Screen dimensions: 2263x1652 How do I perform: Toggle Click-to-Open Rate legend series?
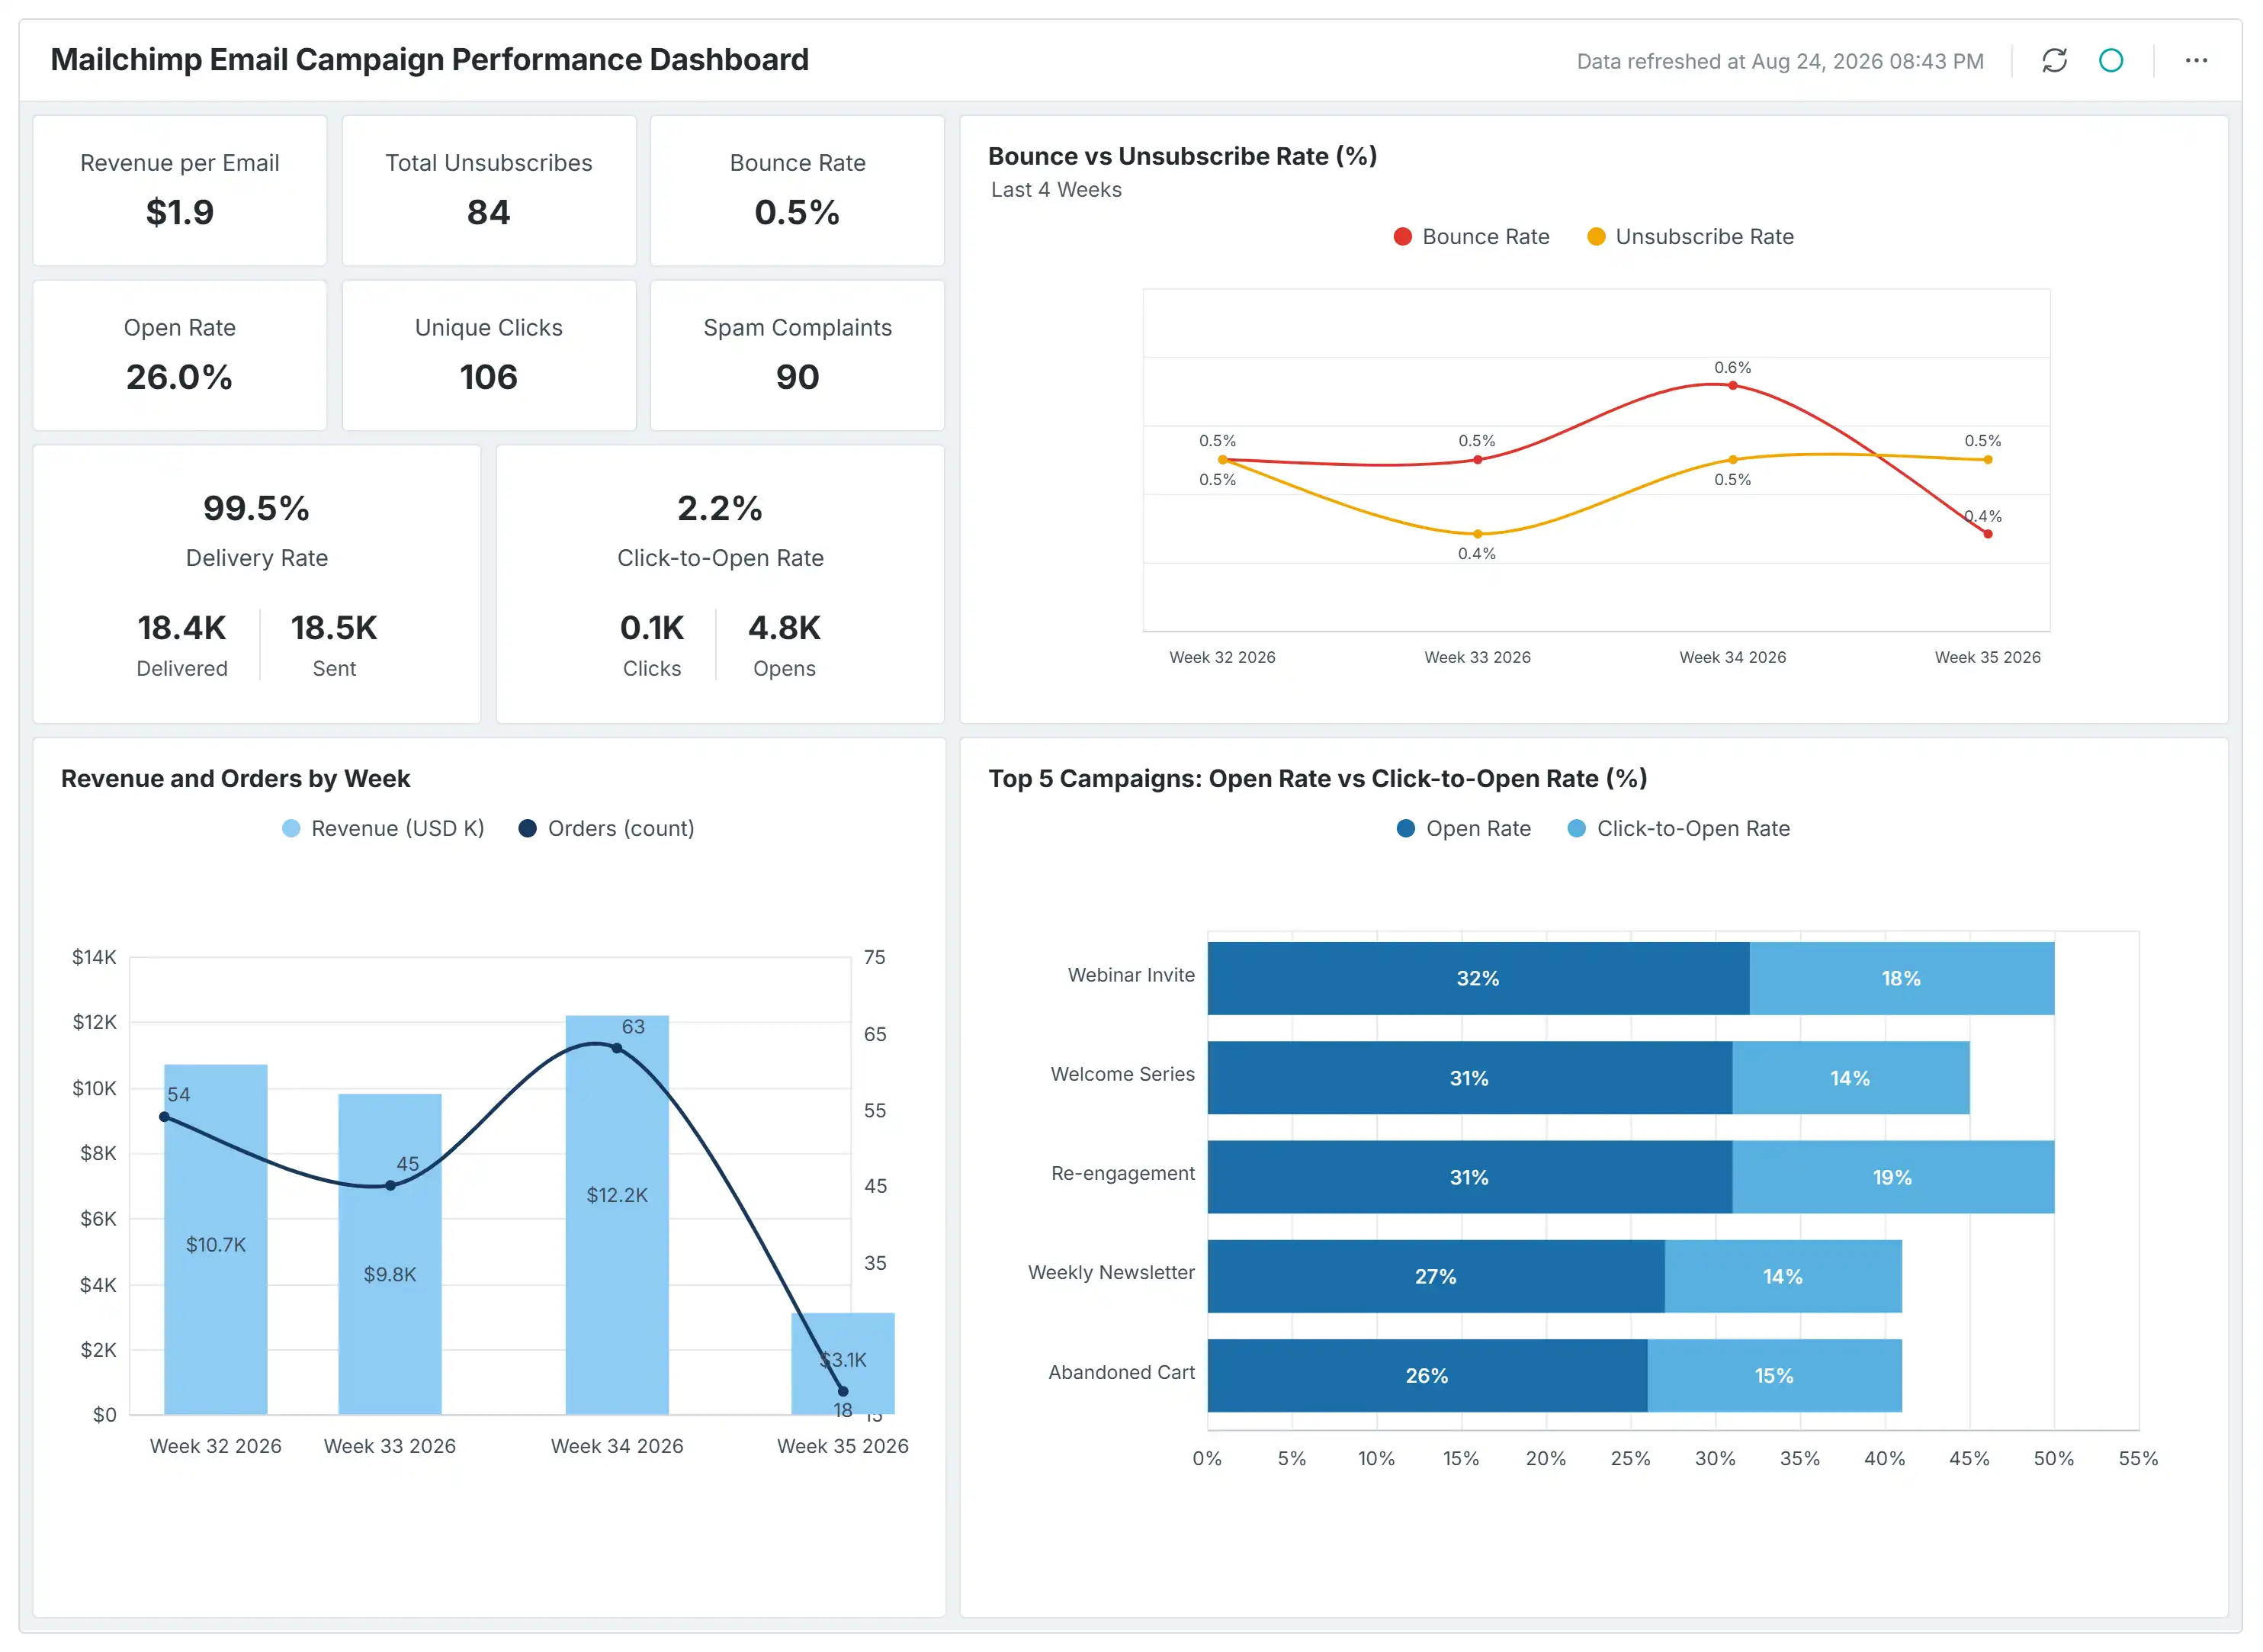point(1679,829)
